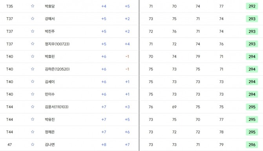The width and height of the screenshot is (263, 151).
Task: Open player profile 김세이
Action: coord(49,82)
